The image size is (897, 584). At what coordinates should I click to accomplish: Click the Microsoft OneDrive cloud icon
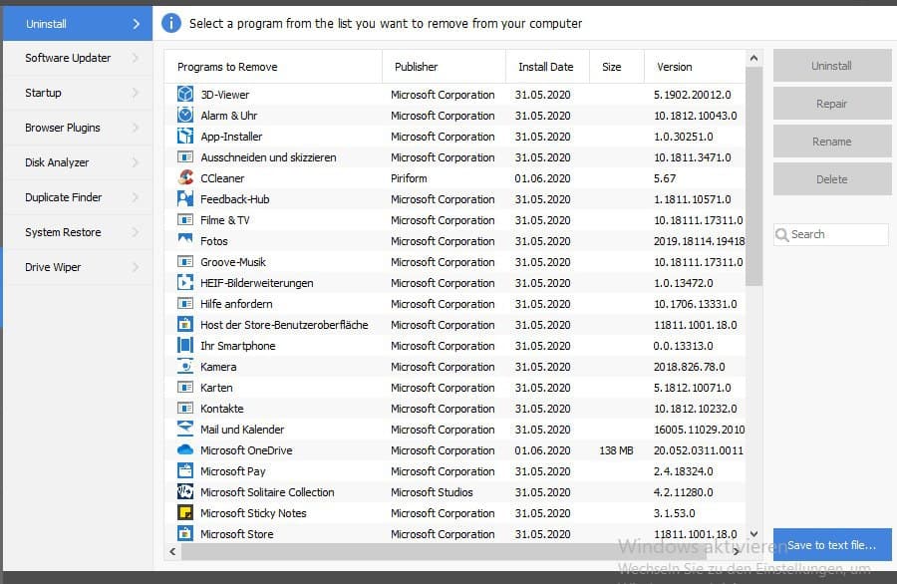(184, 450)
